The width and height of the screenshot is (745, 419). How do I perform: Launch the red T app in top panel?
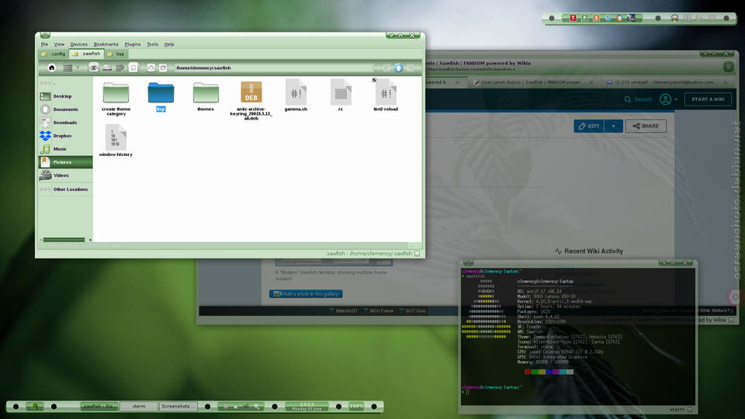click(x=573, y=18)
